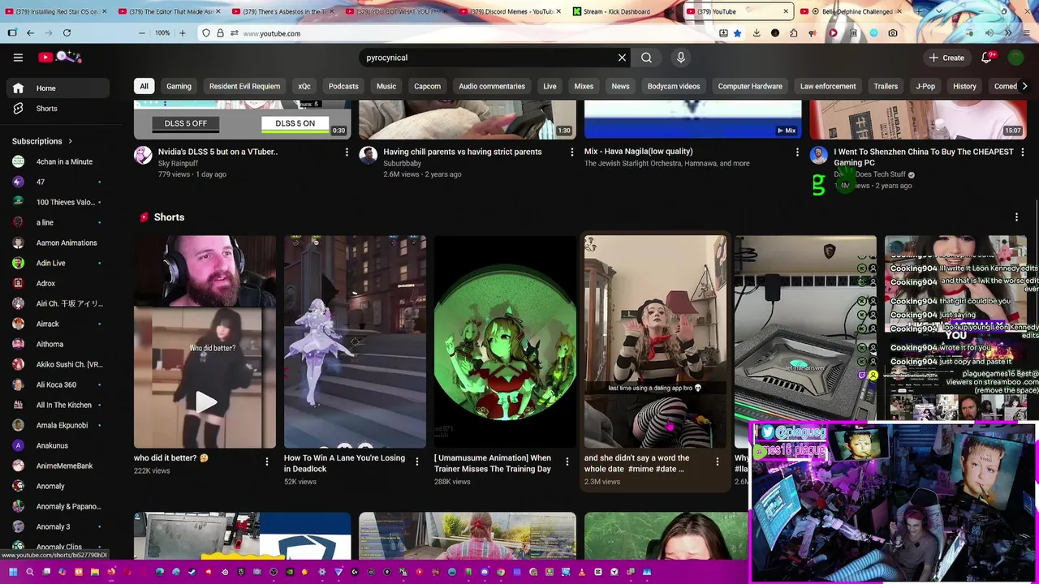Screen dimensions: 1039x584
Task: Open the YouTube guide hamburger menu
Action: [18, 58]
